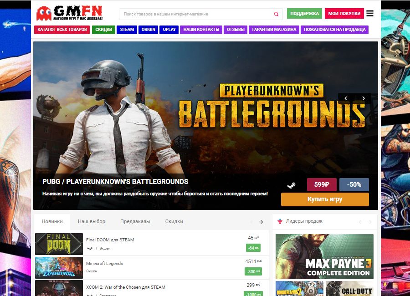Click the -300 discount badge for Minecraft Legends
410x296 pixels.
tap(253, 271)
